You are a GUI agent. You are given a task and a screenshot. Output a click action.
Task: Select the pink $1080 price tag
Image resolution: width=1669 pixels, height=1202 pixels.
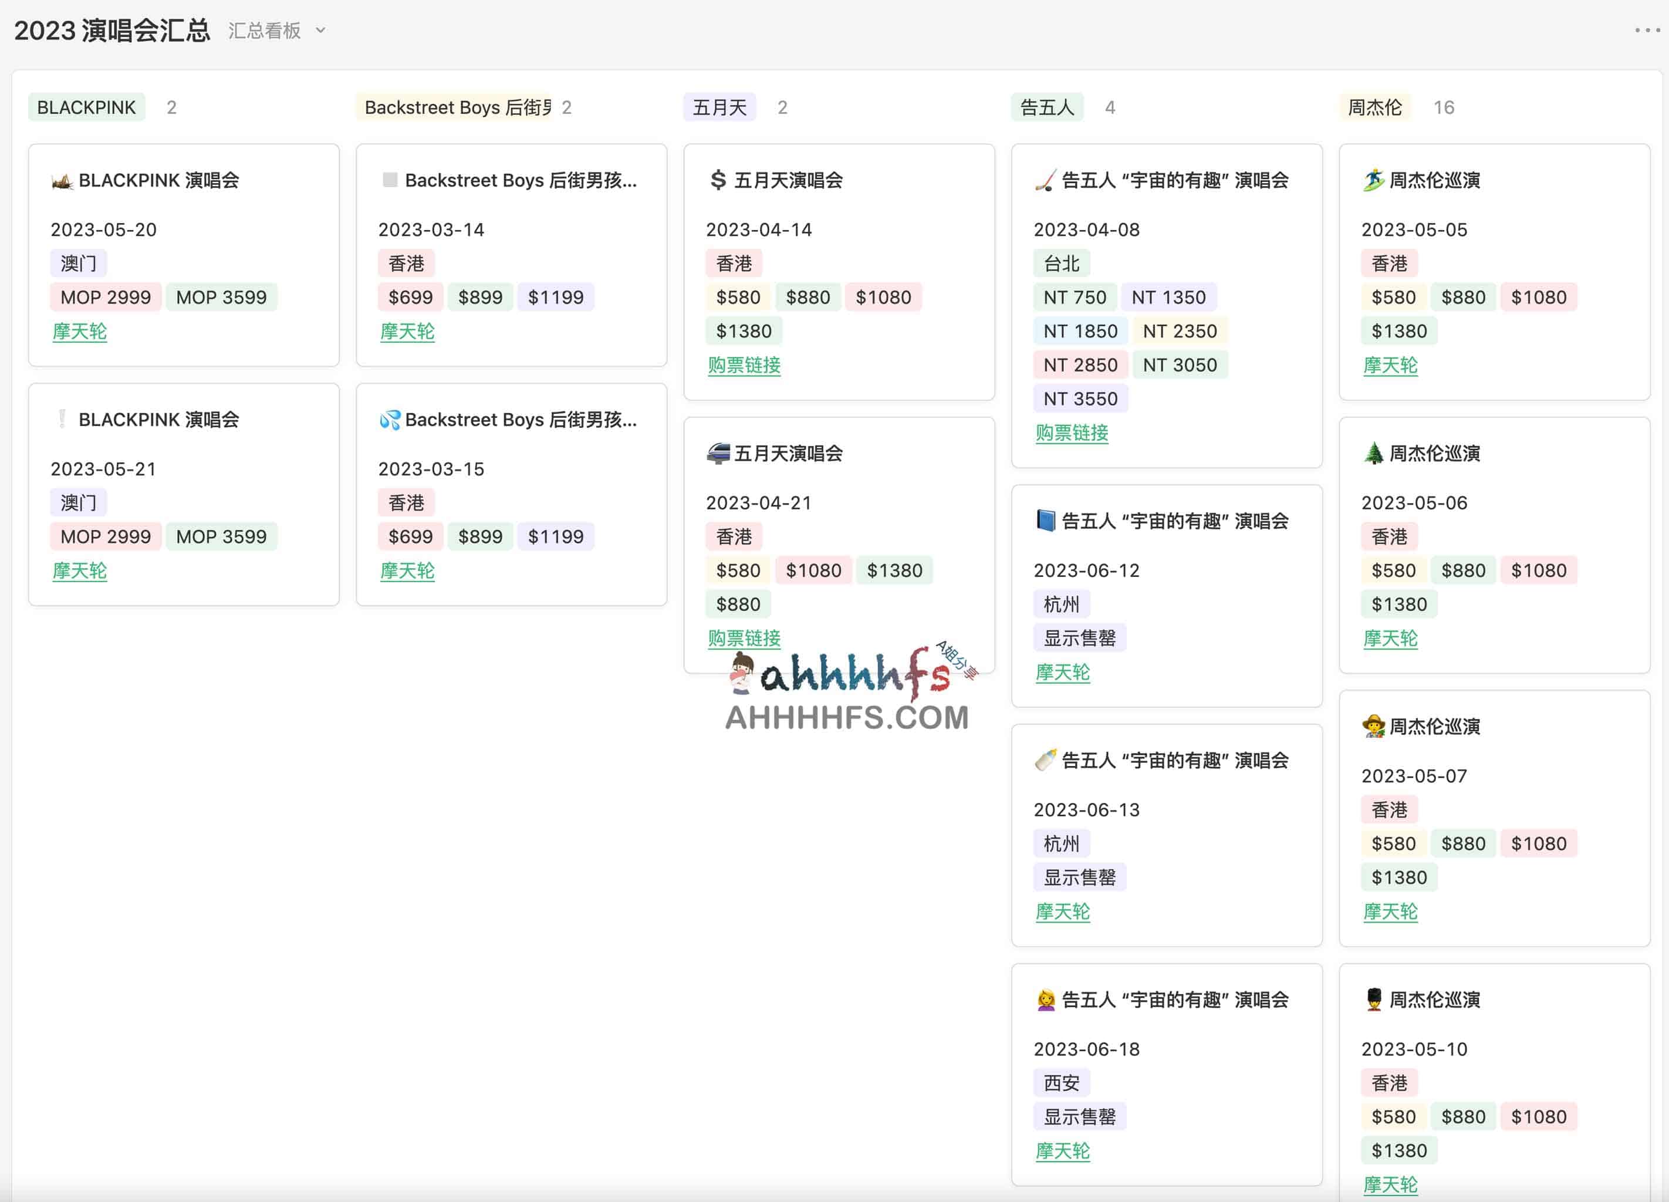point(884,296)
